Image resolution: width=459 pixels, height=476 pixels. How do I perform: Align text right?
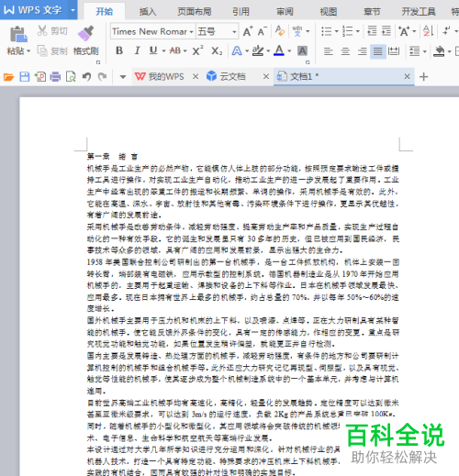coord(362,51)
